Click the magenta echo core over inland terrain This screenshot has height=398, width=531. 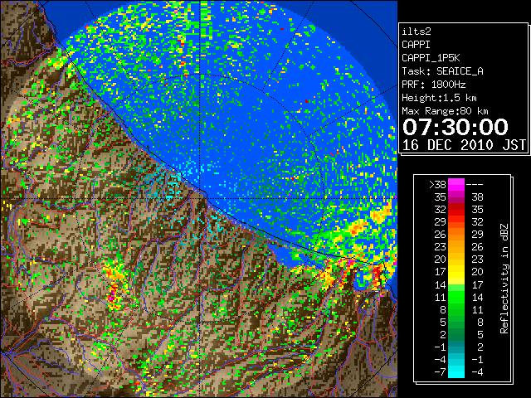coord(110,298)
